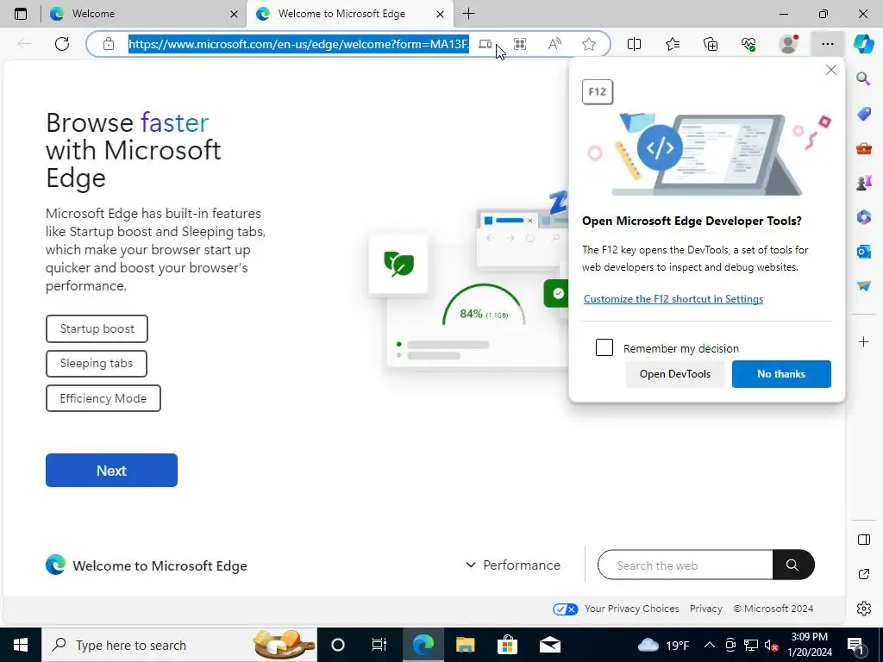
Task: Open Customize the F12 shortcut link
Action: tap(673, 299)
